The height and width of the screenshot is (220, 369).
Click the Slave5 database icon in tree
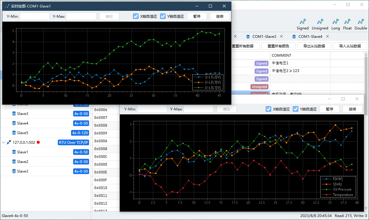click(x=14, y=133)
